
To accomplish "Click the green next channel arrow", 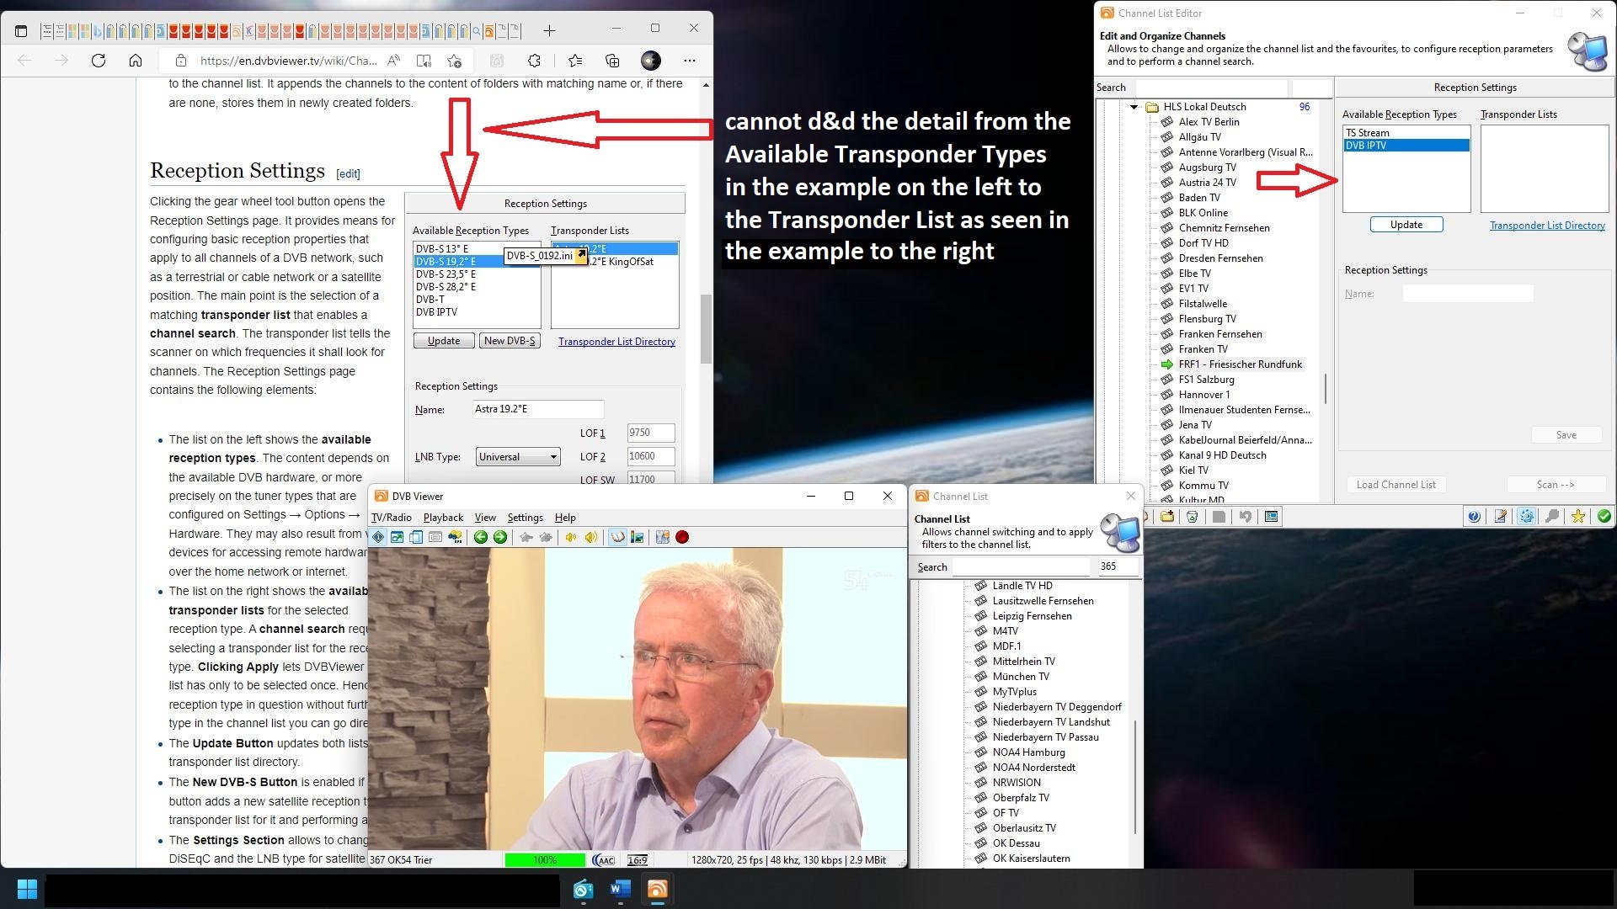I will pyautogui.click(x=500, y=537).
